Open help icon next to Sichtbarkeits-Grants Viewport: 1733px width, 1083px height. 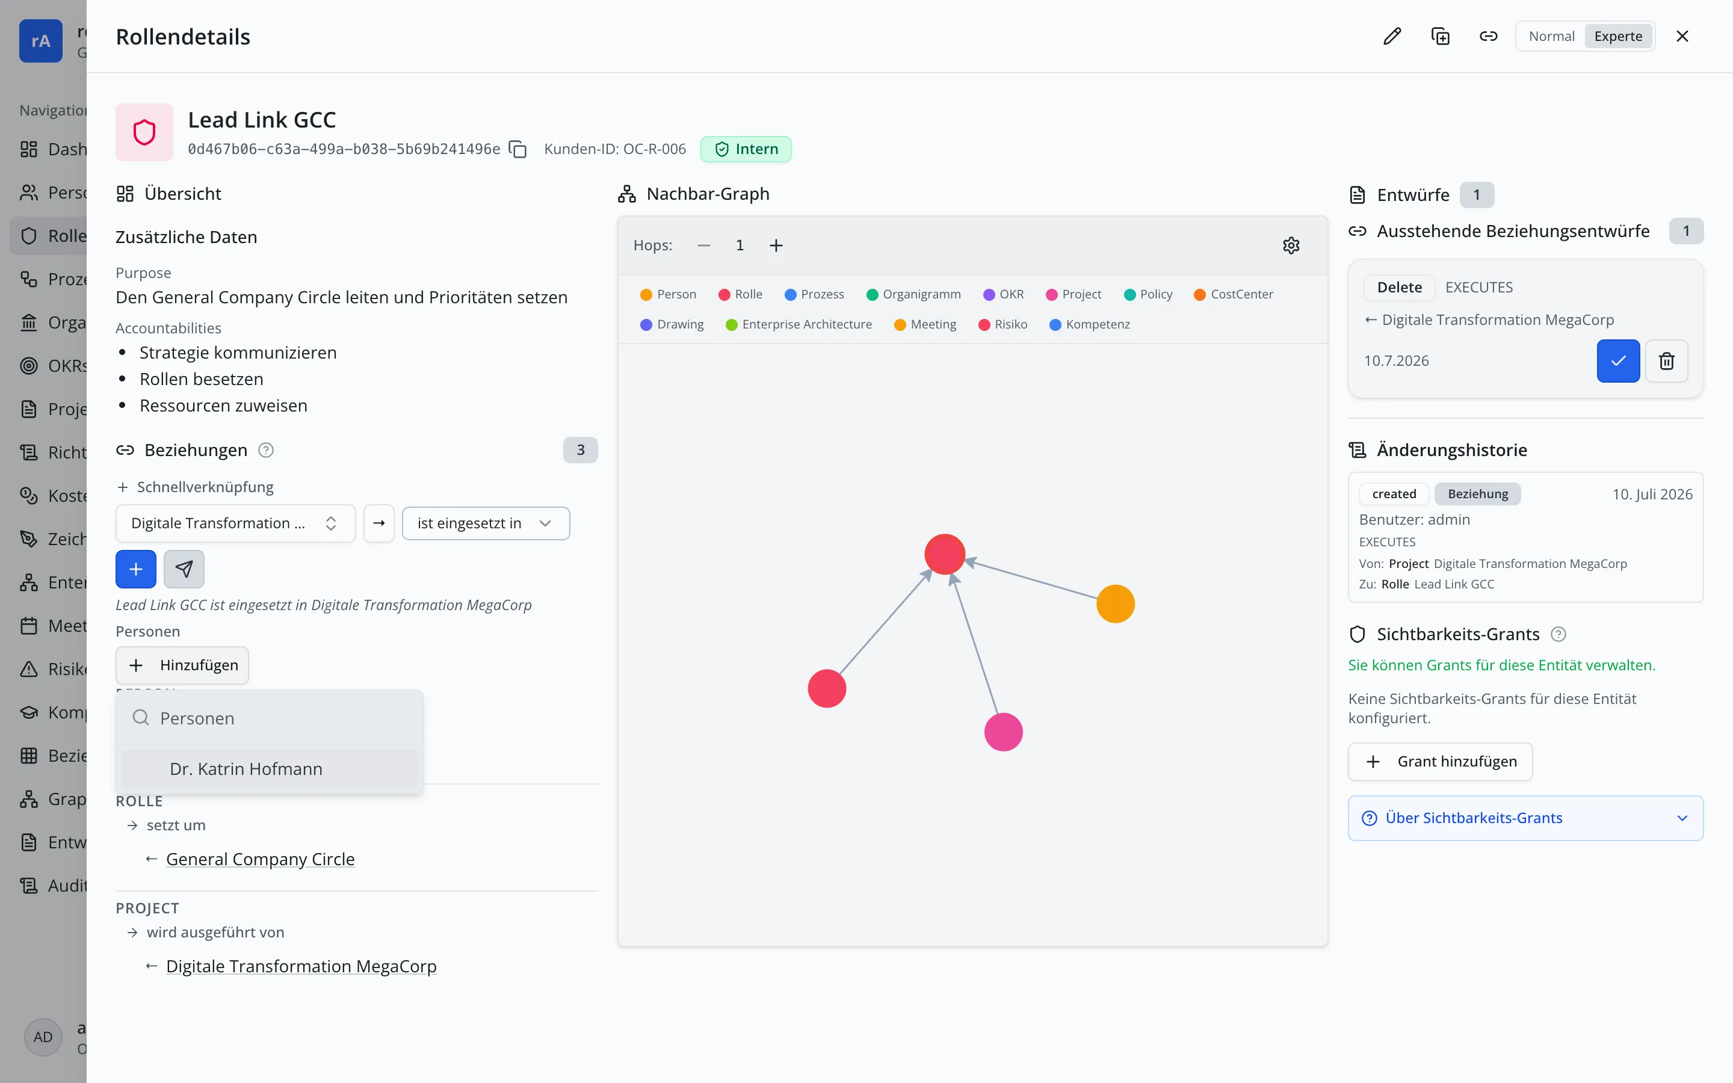(1558, 635)
